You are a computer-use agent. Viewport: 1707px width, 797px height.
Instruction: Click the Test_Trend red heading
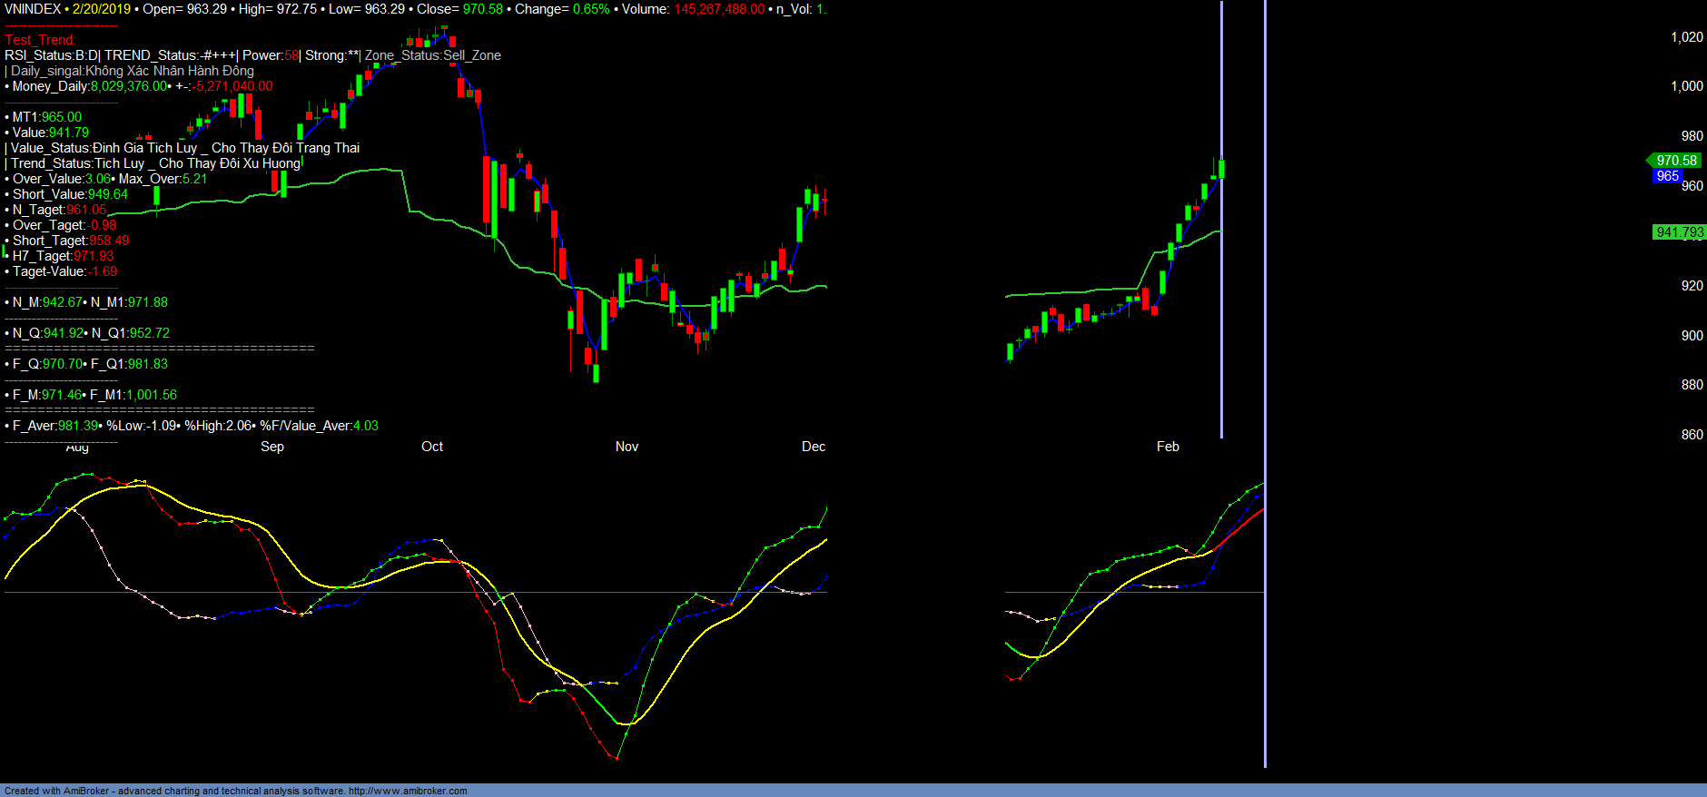pos(40,40)
